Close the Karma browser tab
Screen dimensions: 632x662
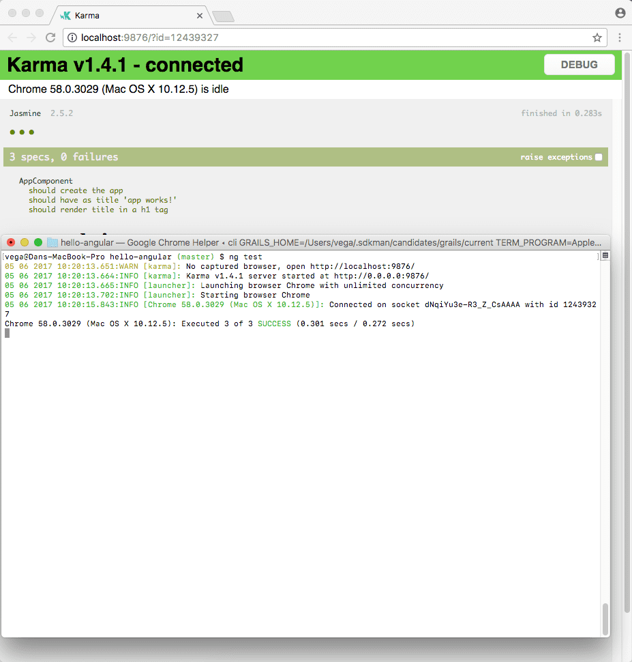[x=200, y=15]
